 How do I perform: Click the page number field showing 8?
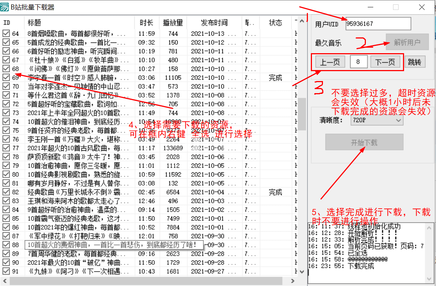359,62
